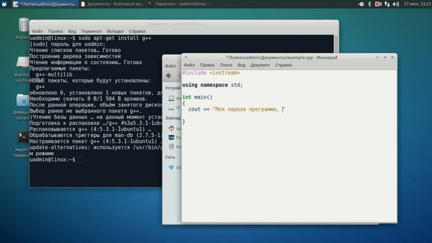Screen dimensions: 432x243
Task: Open Файл menu in Mousepad
Action: [189, 65]
